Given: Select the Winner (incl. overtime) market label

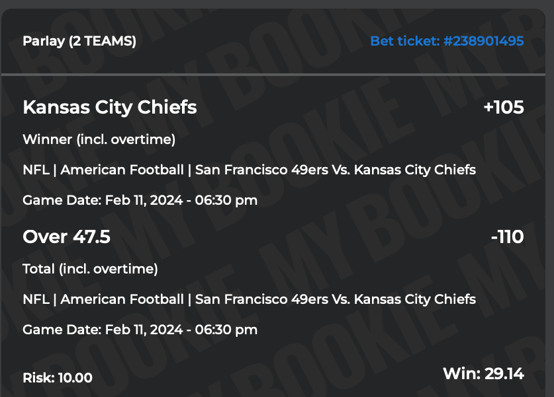Looking at the screenshot, I should [x=99, y=139].
